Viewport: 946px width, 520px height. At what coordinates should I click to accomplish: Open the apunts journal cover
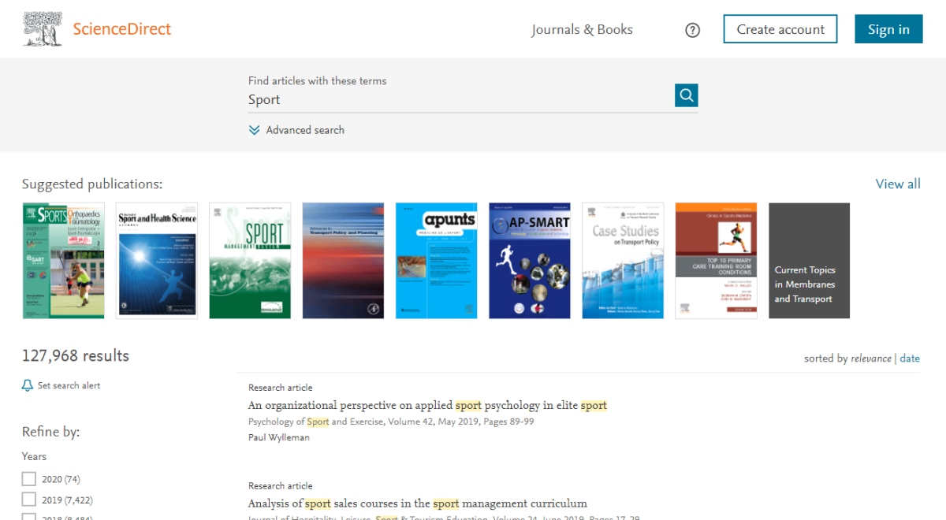click(436, 261)
